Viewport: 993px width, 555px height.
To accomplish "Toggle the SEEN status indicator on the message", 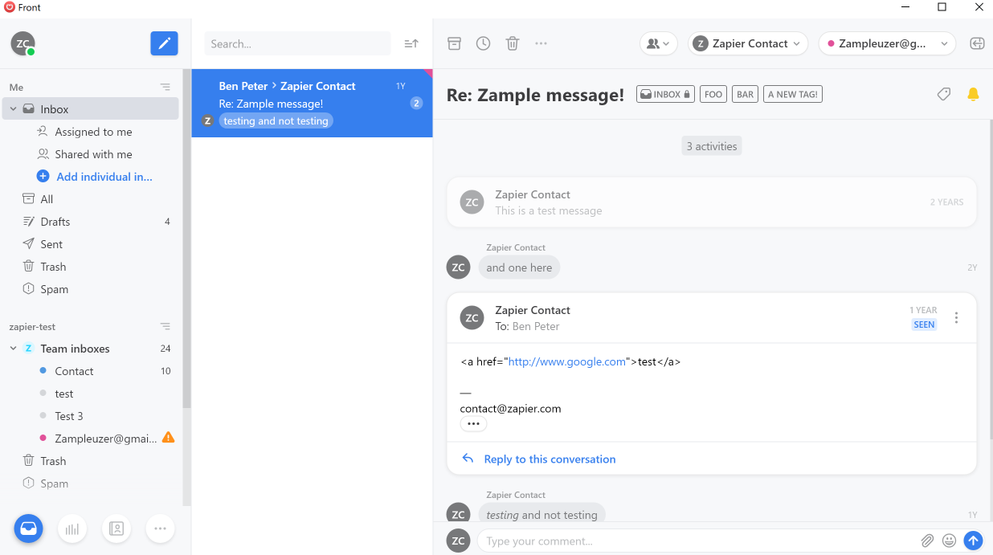I will [x=924, y=324].
